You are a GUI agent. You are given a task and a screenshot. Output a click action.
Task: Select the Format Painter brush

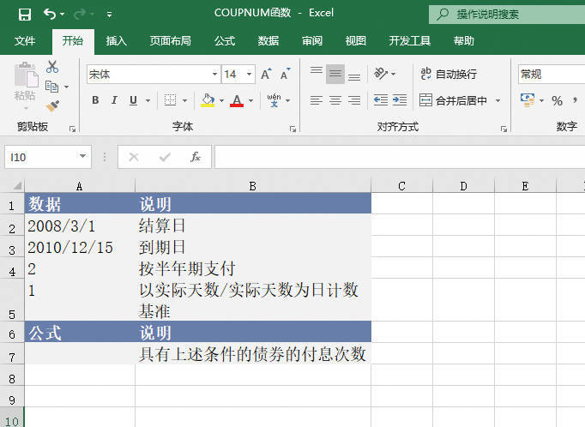[52, 105]
